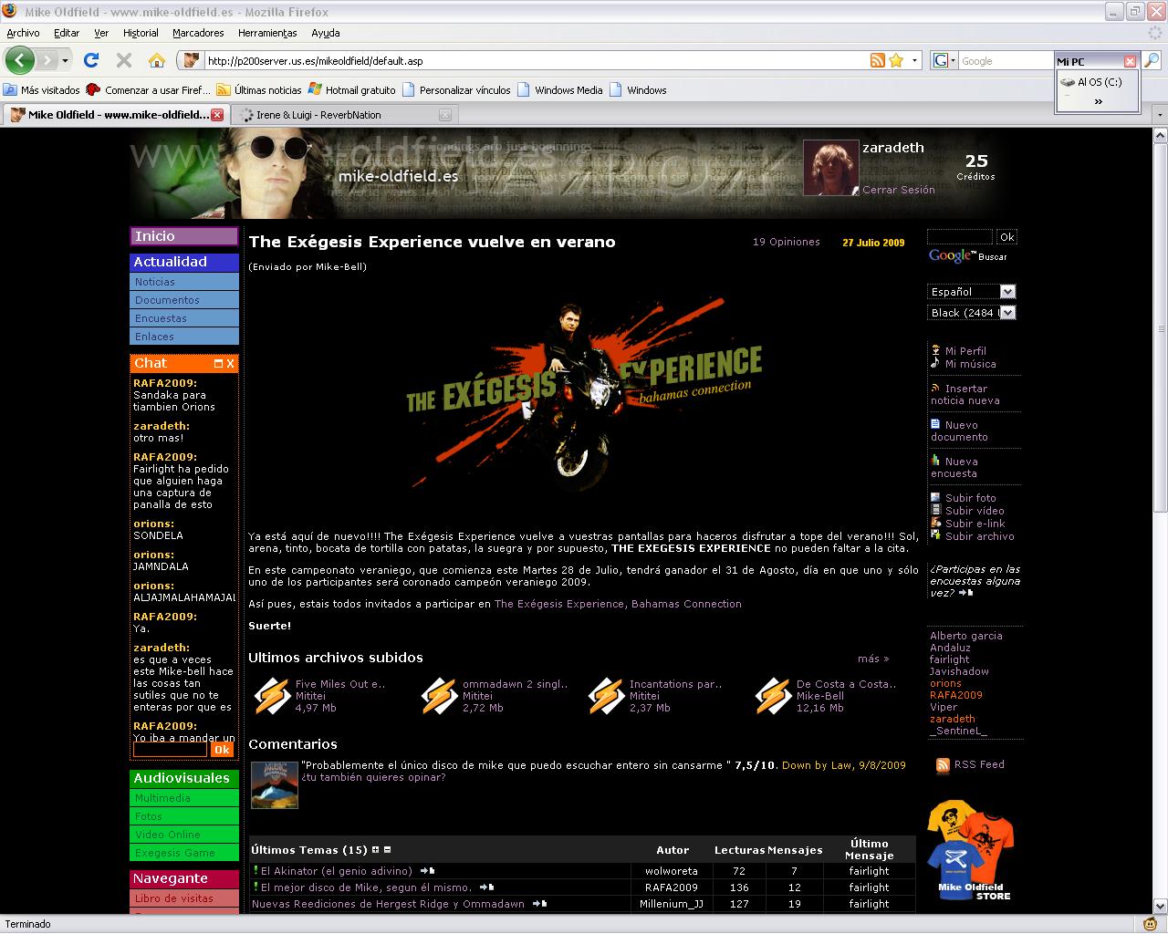
Task: Click the orange RSS Feed icon in sidebar
Action: click(943, 765)
